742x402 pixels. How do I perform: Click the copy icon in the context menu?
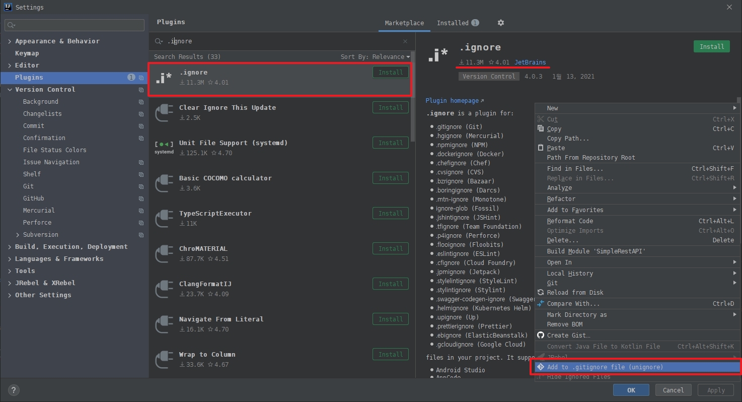tap(541, 128)
